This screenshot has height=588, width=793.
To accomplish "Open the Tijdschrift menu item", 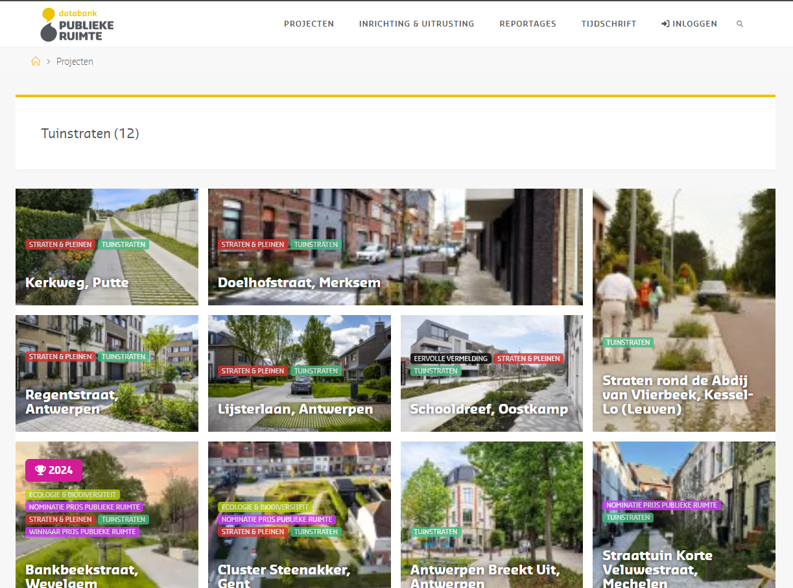I will [608, 24].
